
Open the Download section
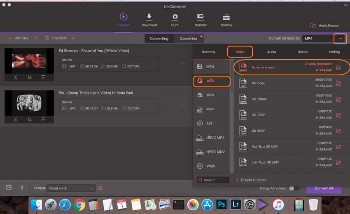click(x=149, y=20)
